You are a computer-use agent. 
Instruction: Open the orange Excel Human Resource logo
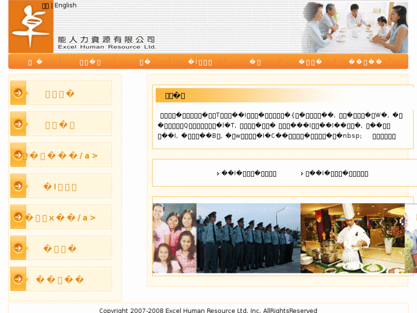coord(31,26)
